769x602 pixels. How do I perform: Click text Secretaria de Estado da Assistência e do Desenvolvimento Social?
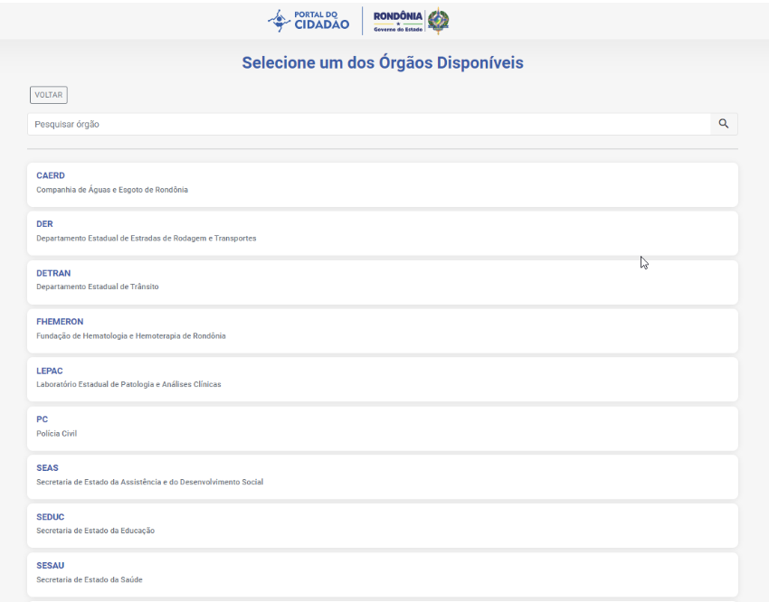point(149,483)
